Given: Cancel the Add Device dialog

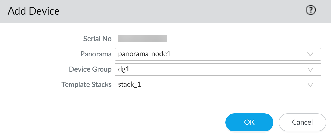Looking at the screenshot, I should pos(302,122).
